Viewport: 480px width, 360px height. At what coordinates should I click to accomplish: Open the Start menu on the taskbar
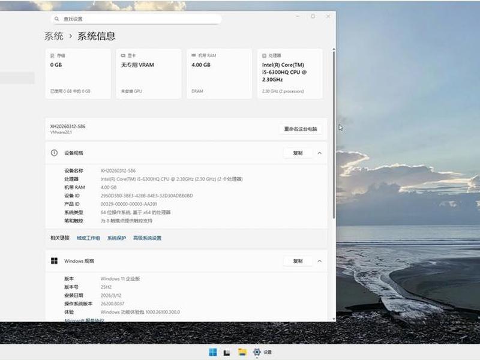click(212, 352)
